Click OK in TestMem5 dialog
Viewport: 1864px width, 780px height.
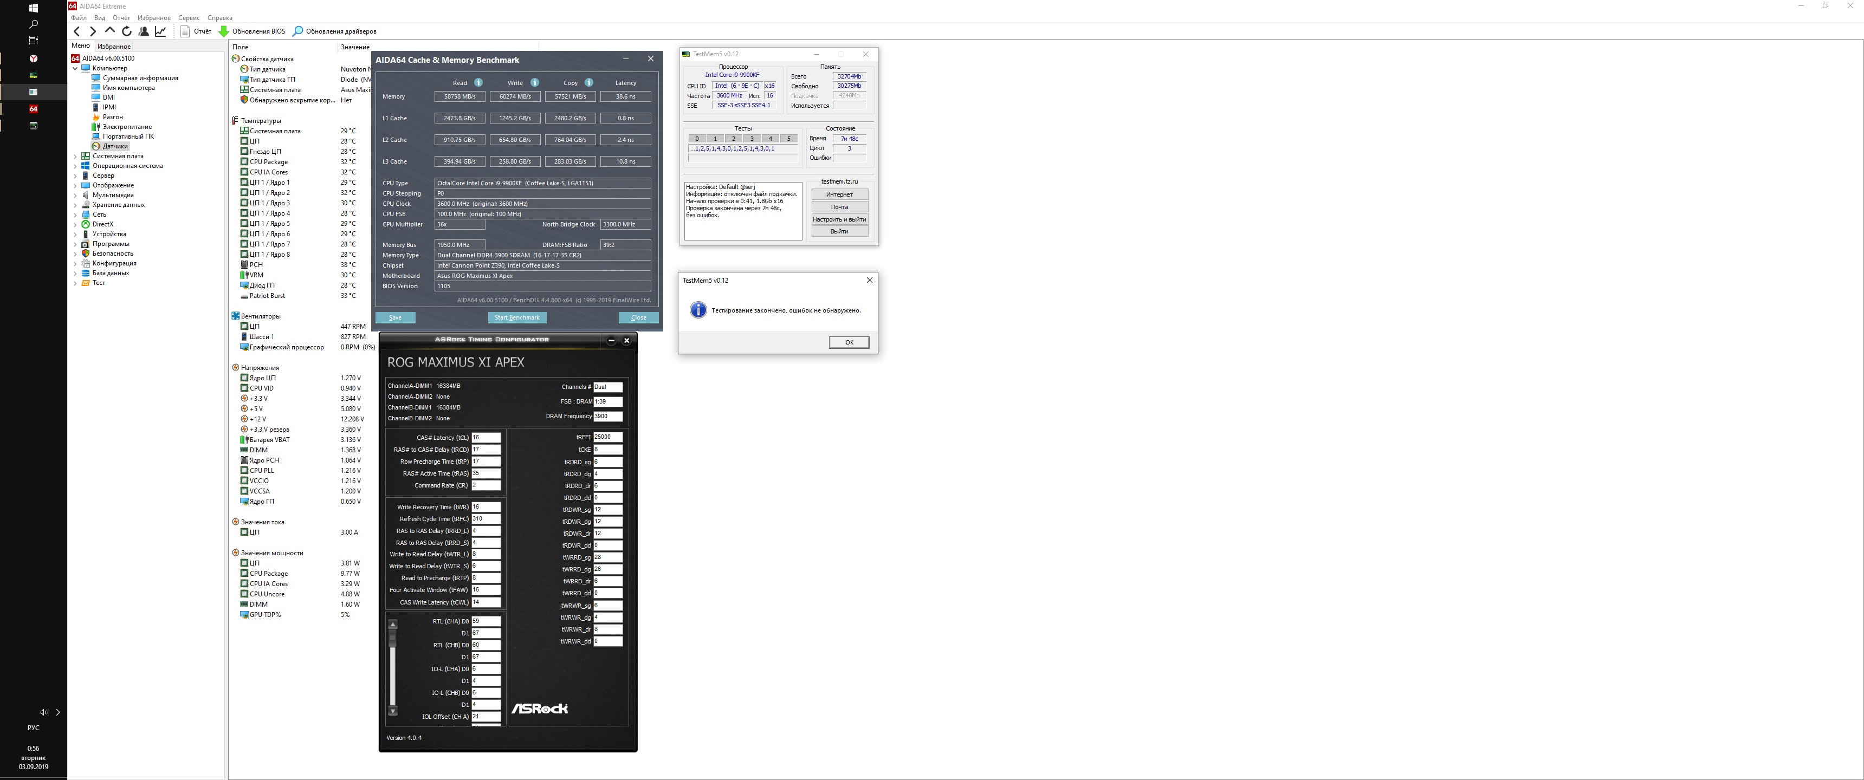point(849,342)
